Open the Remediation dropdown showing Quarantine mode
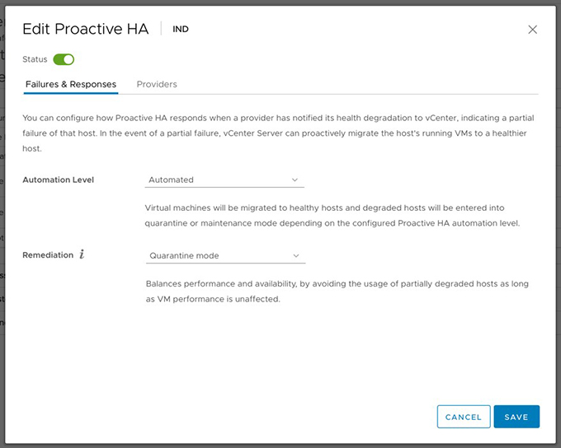Viewport: 561px width, 448px height. (225, 255)
